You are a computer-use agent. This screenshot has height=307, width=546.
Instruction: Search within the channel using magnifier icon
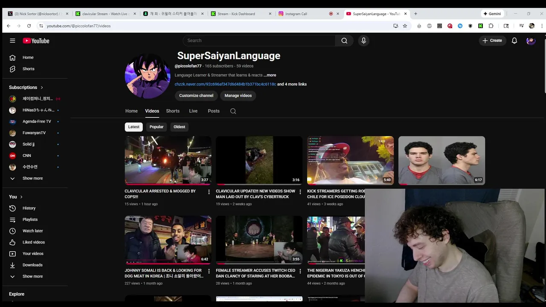click(x=233, y=111)
